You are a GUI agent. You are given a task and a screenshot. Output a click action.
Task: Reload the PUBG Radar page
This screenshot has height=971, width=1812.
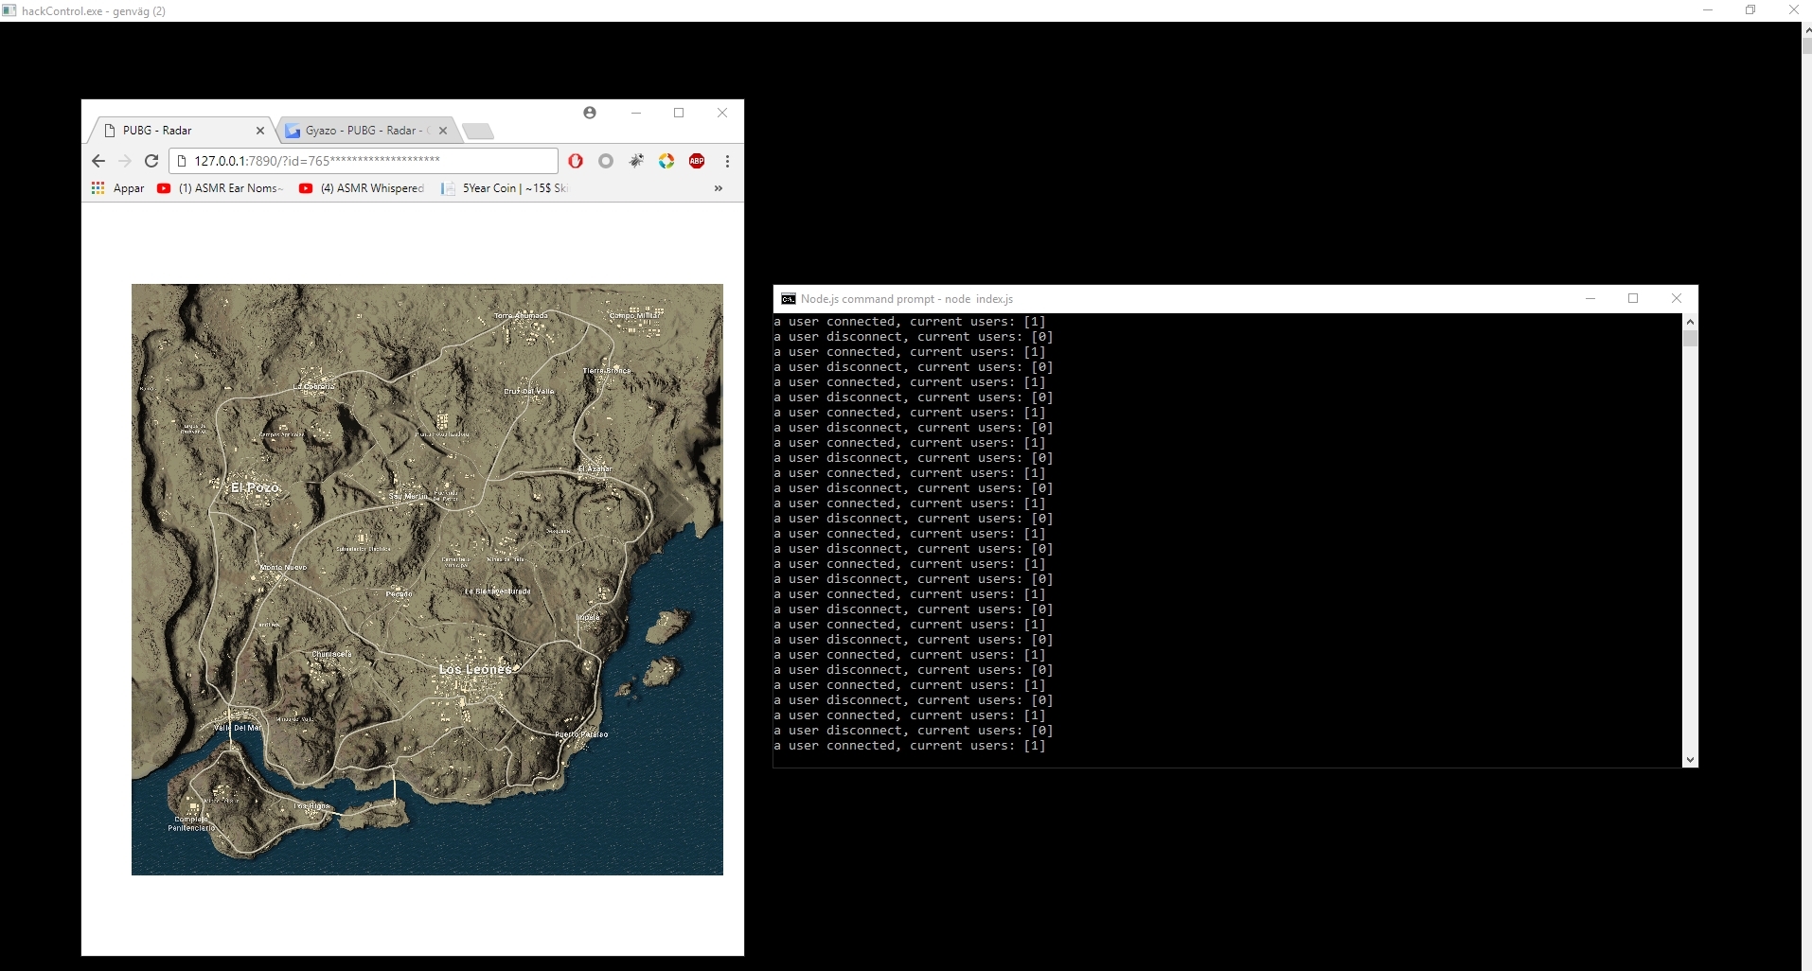151,161
